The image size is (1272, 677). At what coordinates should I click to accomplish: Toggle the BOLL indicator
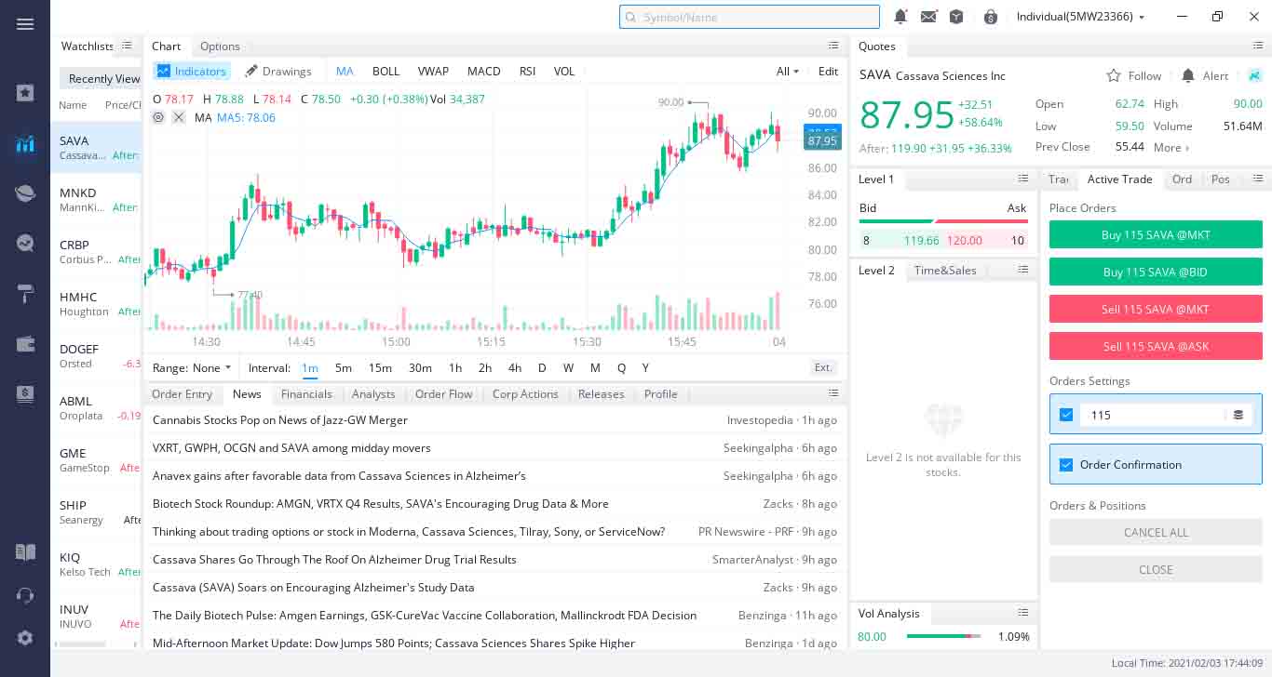tap(386, 71)
